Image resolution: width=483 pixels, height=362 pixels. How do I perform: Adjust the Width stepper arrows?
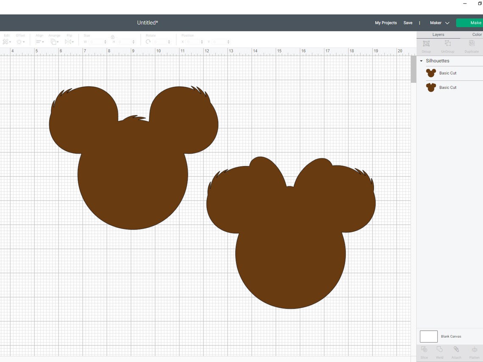pos(105,42)
